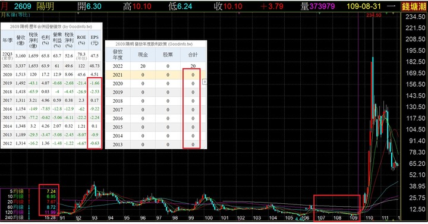The height and width of the screenshot is (224, 428).
Task: Click the red peak price label 234.50
Action: pos(373,15)
